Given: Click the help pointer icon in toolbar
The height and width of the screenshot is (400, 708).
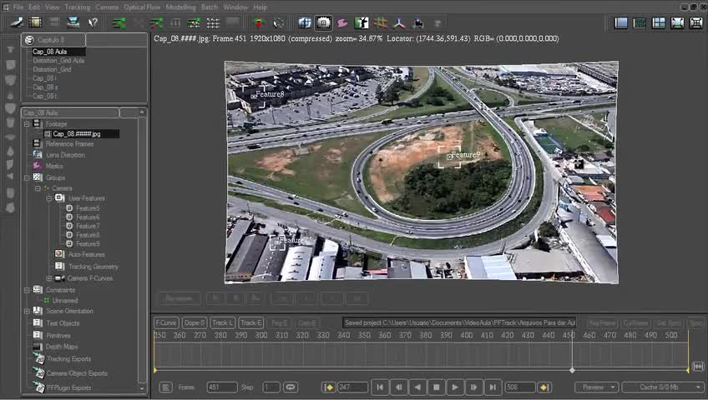Looking at the screenshot, I should (93, 22).
